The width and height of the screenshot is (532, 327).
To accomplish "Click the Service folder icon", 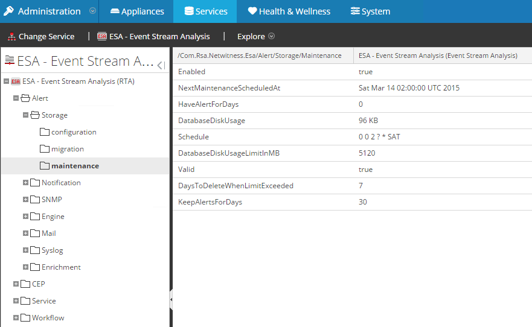I will [25, 301].
